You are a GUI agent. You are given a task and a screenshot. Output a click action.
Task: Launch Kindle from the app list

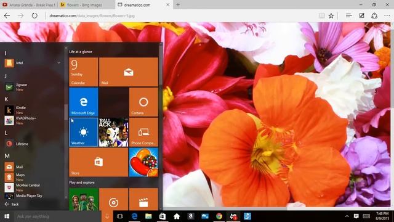pyautogui.click(x=33, y=110)
